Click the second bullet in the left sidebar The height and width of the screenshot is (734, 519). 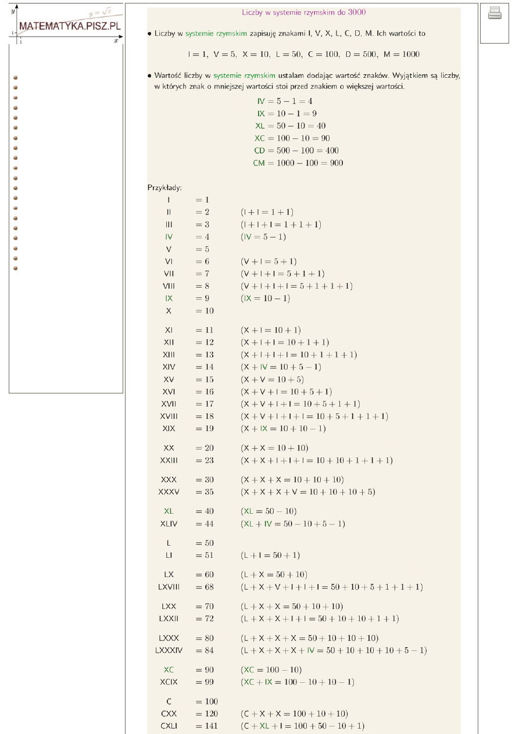pos(16,87)
